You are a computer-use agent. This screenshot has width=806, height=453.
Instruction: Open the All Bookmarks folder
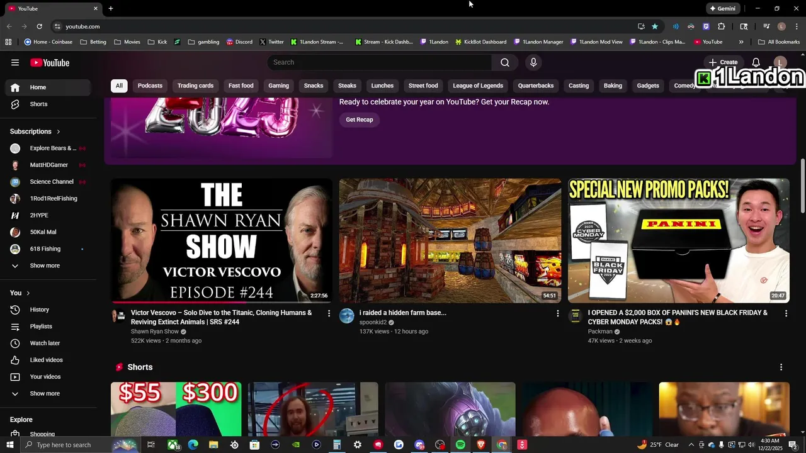[779, 42]
